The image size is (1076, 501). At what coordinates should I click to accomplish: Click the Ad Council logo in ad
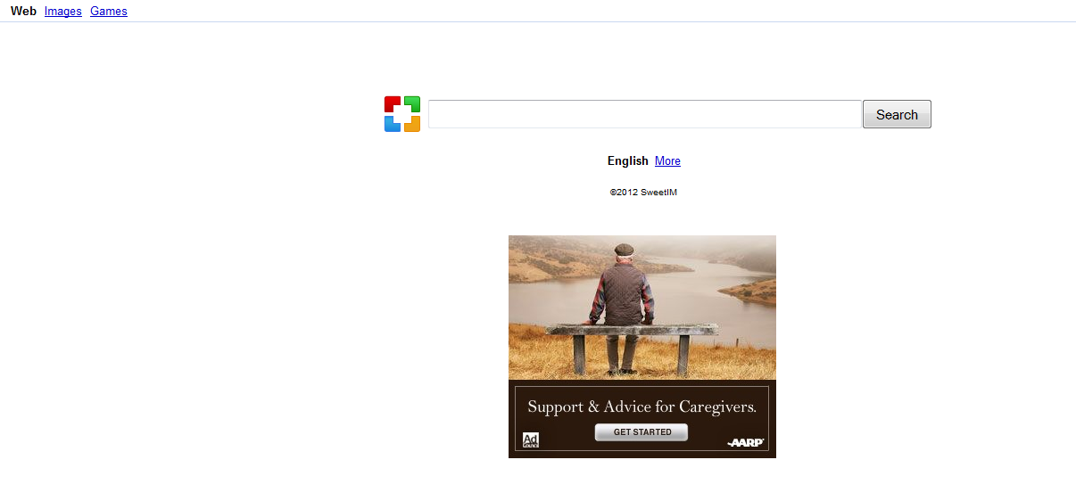530,439
